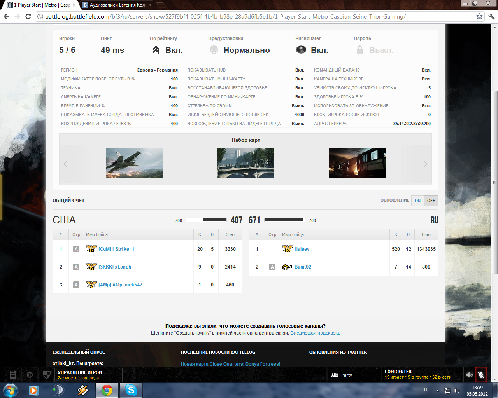The width and height of the screenshot is (498, 398).
Task: Click the Seine bridge map thumbnail
Action: pos(246,163)
